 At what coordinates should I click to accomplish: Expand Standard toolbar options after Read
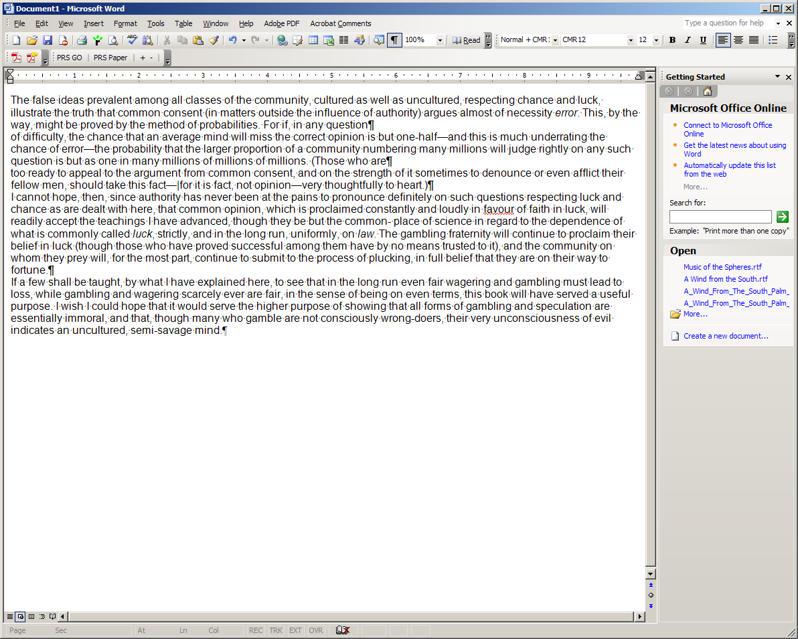[489, 40]
